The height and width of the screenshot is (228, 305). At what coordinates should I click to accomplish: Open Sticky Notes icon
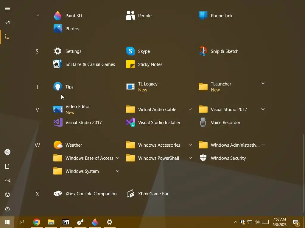pyautogui.click(x=130, y=64)
